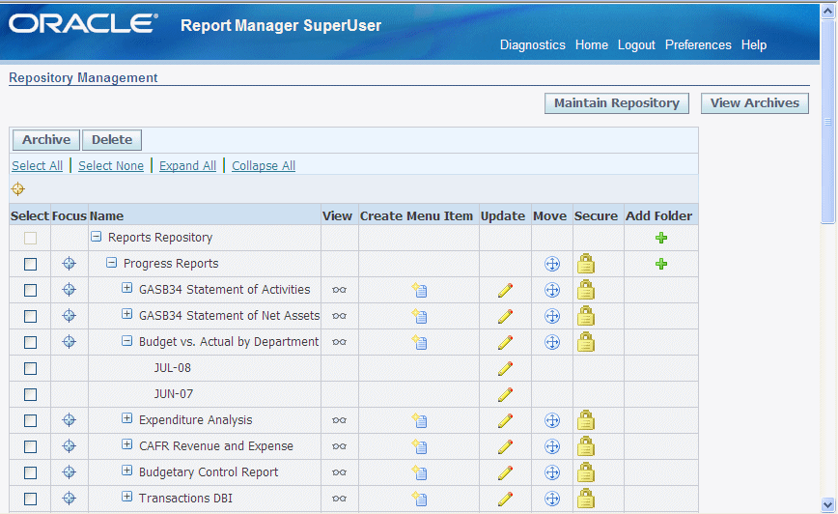Select the JUN-07 checkbox
The height and width of the screenshot is (514, 838).
pyautogui.click(x=31, y=395)
